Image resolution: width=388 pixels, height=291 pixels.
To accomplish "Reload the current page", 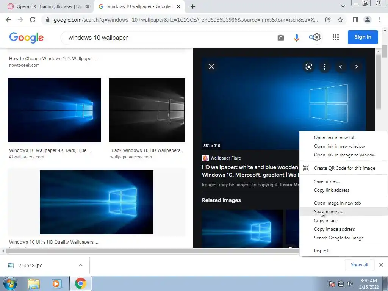I will (33, 20).
